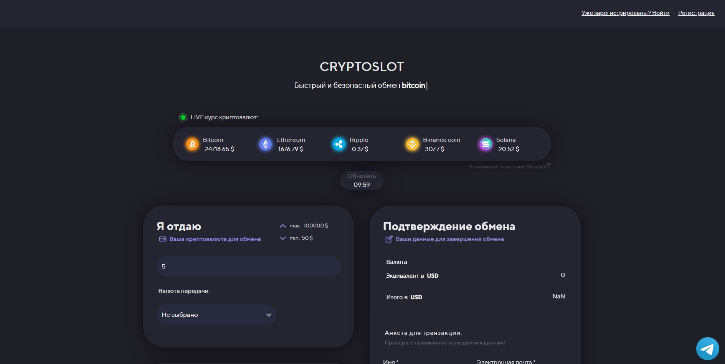Click the 'max: 100000 $' limit text
This screenshot has width=725, height=364.
click(309, 226)
